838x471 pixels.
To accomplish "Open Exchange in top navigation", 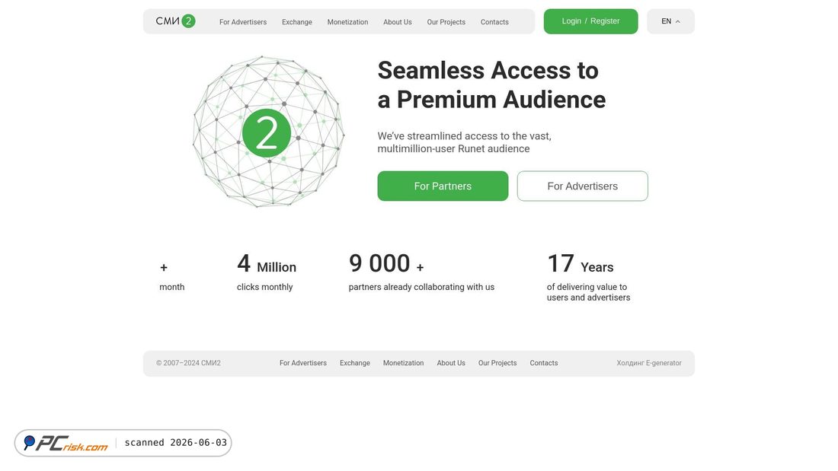I will pos(296,22).
